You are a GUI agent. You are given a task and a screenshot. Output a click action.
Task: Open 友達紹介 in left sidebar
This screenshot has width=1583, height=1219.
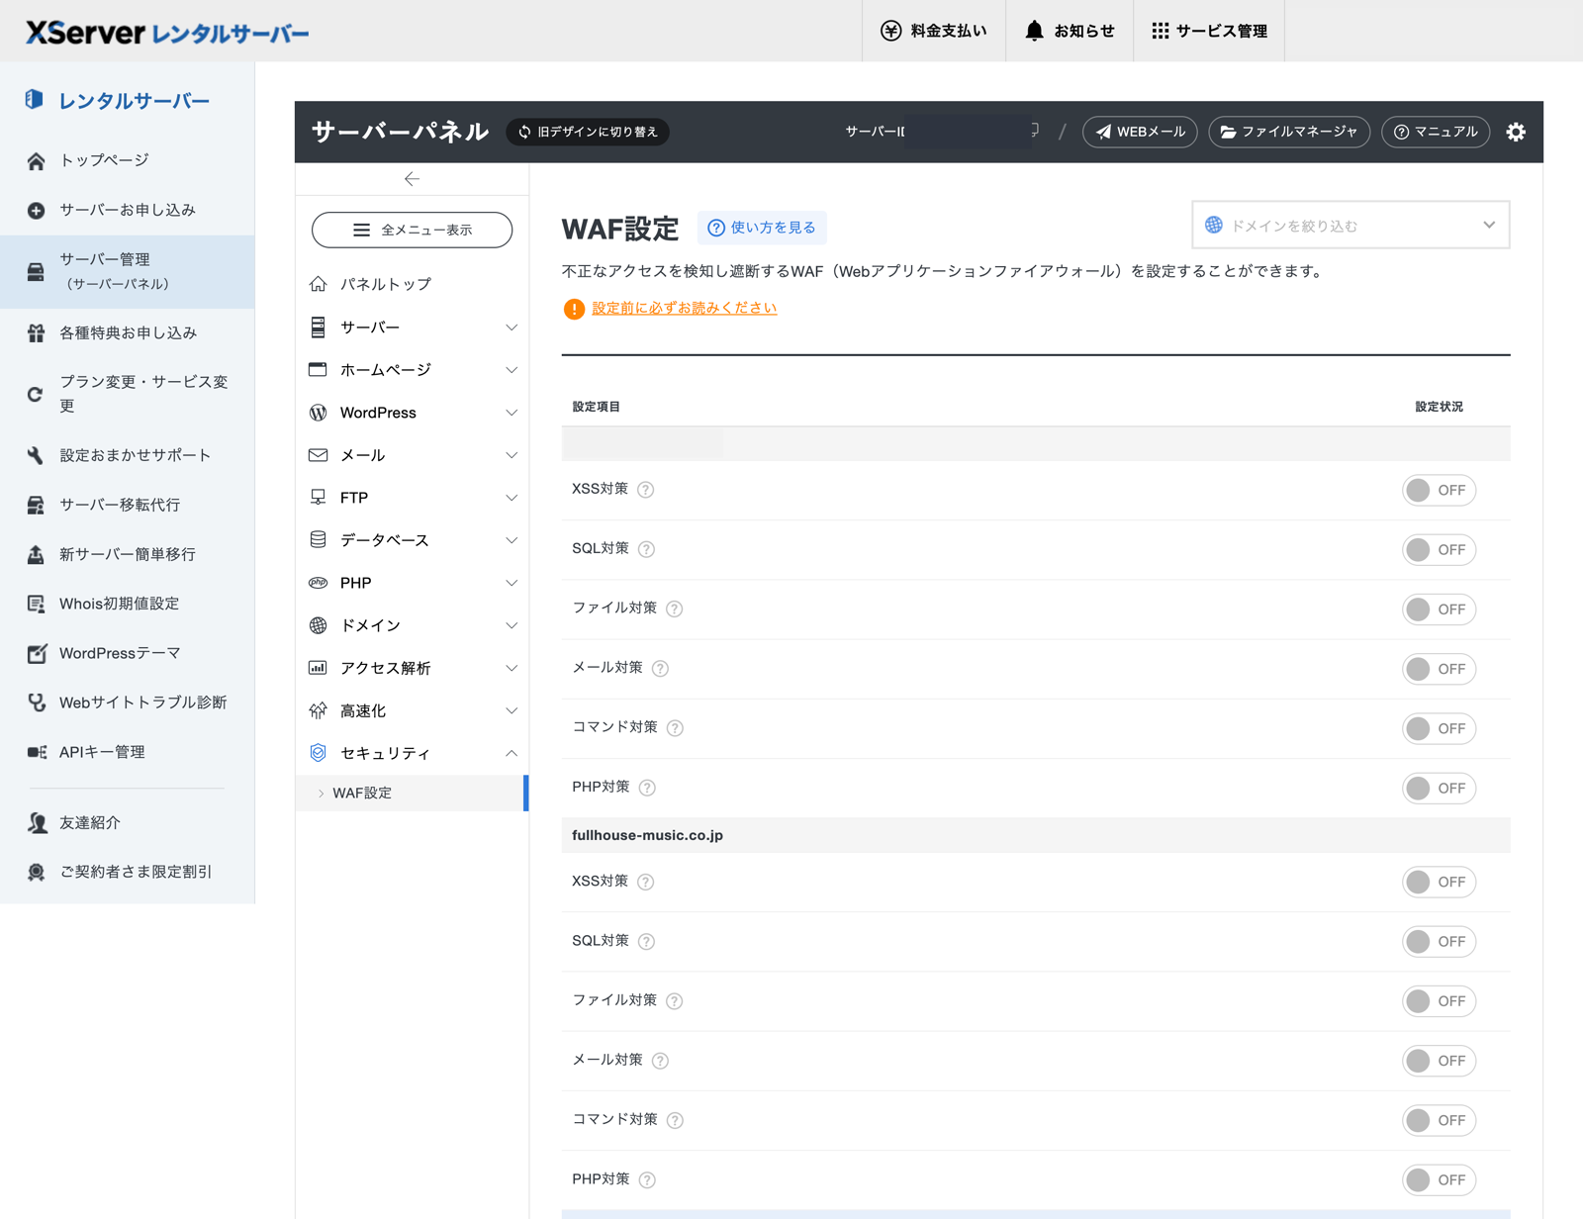[x=127, y=822]
